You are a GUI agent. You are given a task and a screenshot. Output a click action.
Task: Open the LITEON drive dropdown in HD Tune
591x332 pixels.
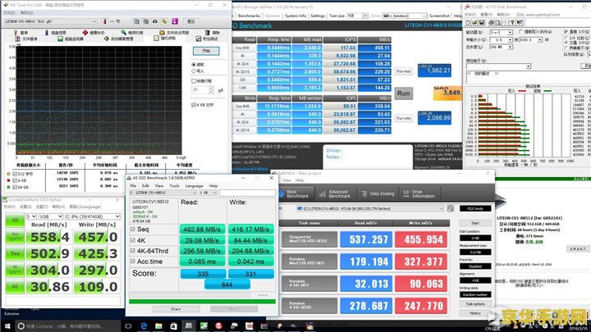point(51,21)
